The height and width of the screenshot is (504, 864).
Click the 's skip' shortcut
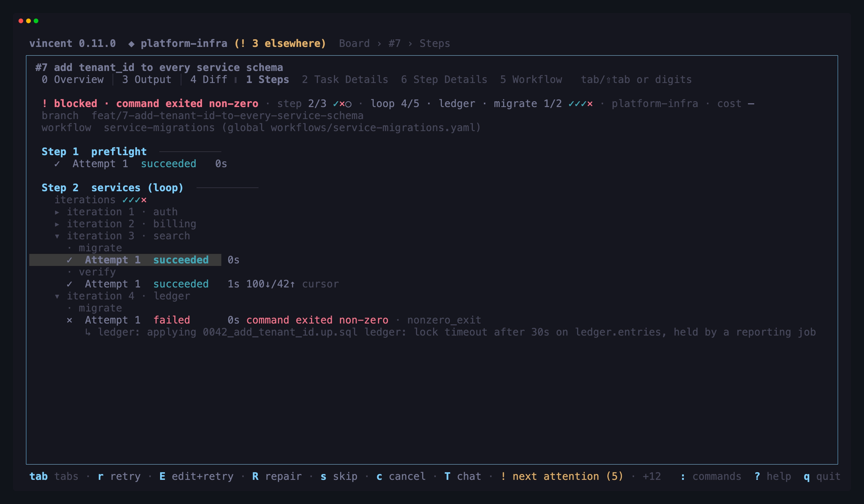click(339, 476)
